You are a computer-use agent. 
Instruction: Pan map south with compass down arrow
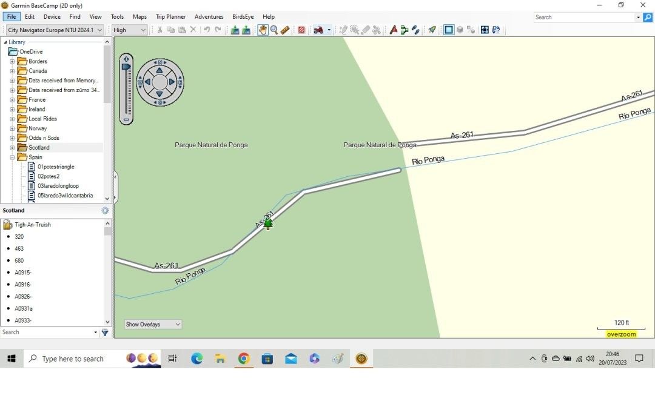coord(160,94)
